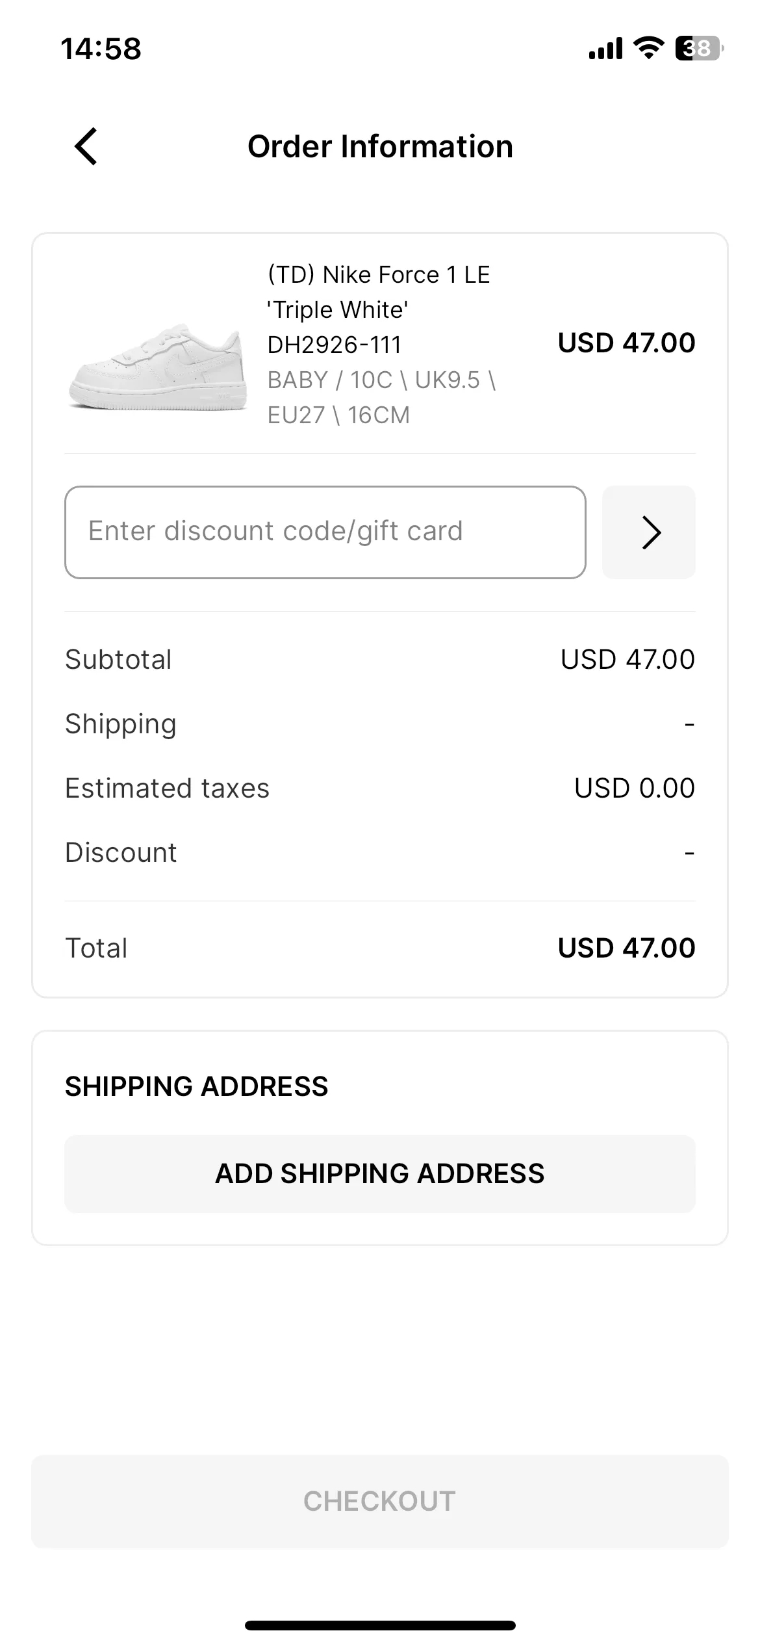Tap the Order Information page title
The height and width of the screenshot is (1646, 760).
380,146
